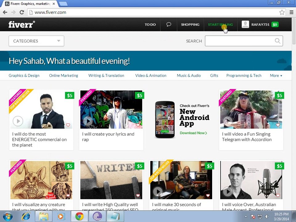This screenshot has width=296, height=222.
Task: Play the Australian voice over gig video
Action: 228,191
